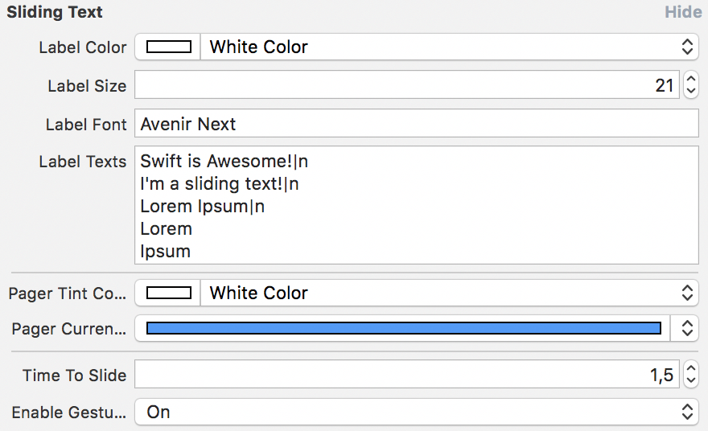Increment Time To Slide using the up stepper

690,369
